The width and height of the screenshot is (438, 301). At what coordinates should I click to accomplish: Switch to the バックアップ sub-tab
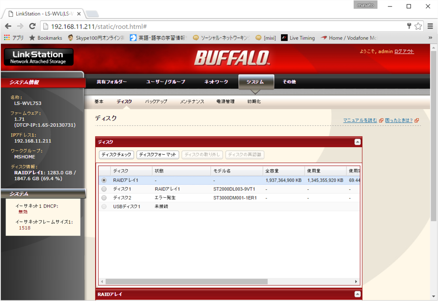pos(156,101)
